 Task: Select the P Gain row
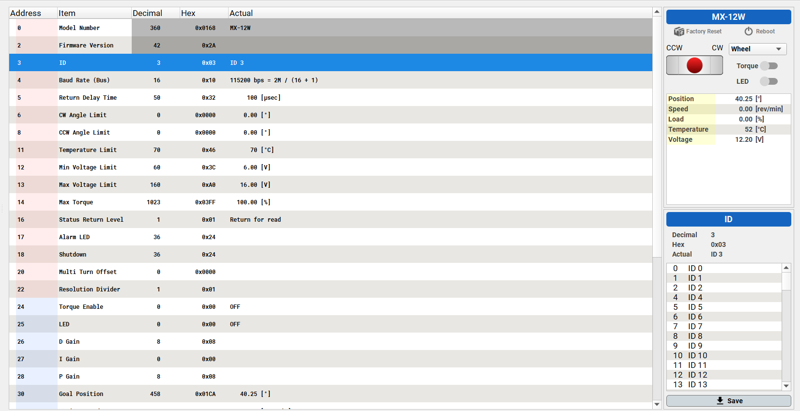click(x=331, y=376)
